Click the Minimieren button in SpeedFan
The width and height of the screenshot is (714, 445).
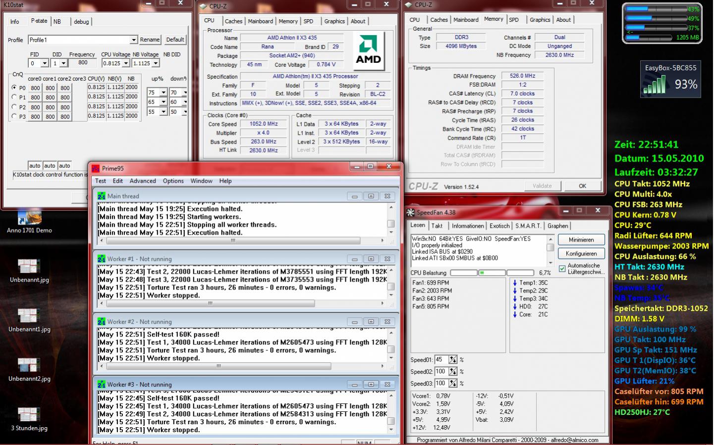581,240
